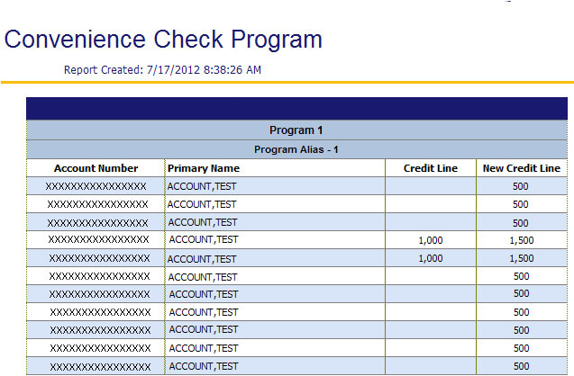Click the dark navy bar above Program 1

(296, 108)
